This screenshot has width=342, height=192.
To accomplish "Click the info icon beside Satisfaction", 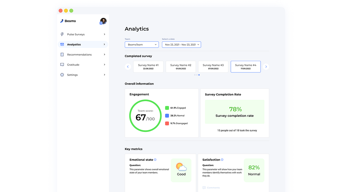I will click(222, 160).
